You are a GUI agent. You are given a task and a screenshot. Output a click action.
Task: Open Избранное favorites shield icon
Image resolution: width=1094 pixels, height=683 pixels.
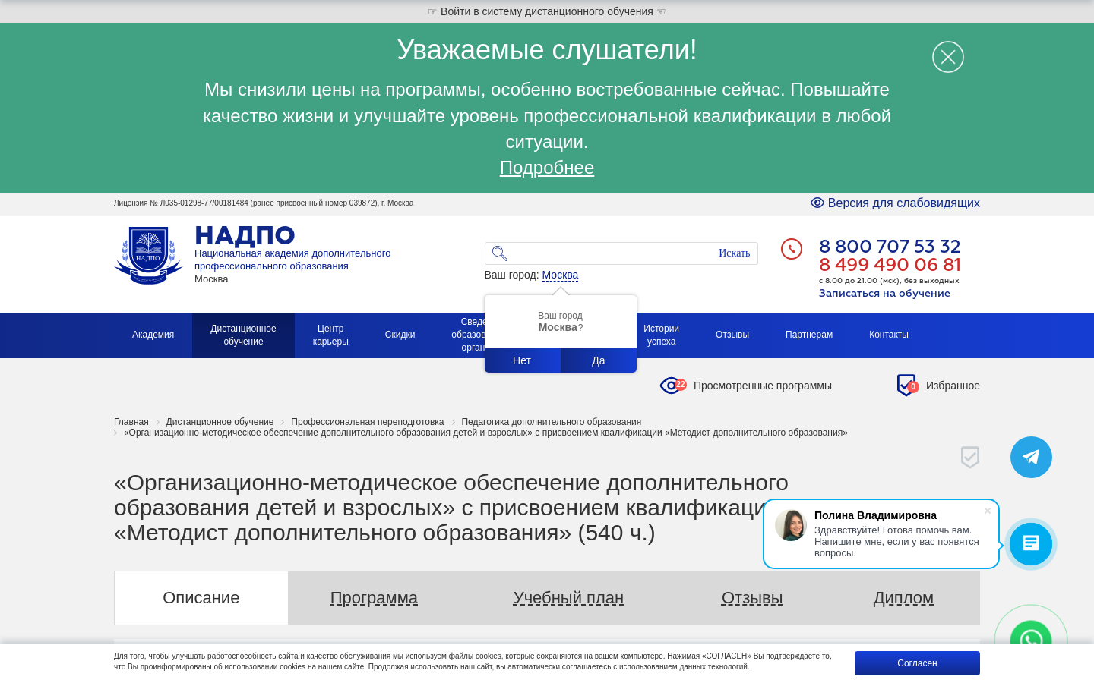point(906,386)
